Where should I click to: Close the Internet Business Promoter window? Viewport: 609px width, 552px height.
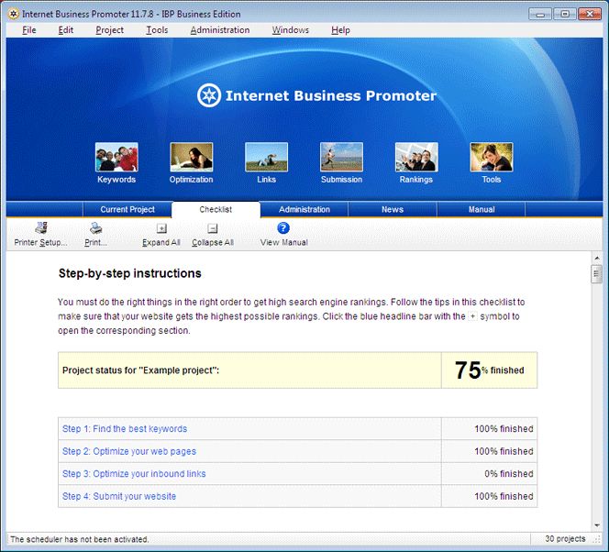[590, 14]
